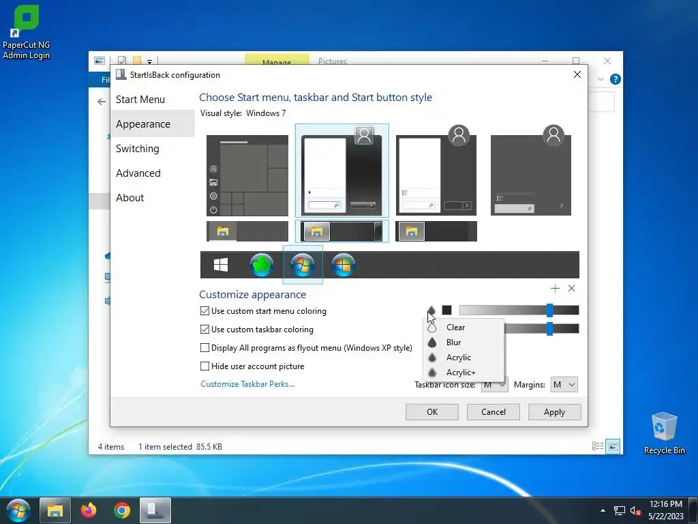Choose the Windows 10 taskbar style preview
The image size is (698, 524).
(247, 231)
